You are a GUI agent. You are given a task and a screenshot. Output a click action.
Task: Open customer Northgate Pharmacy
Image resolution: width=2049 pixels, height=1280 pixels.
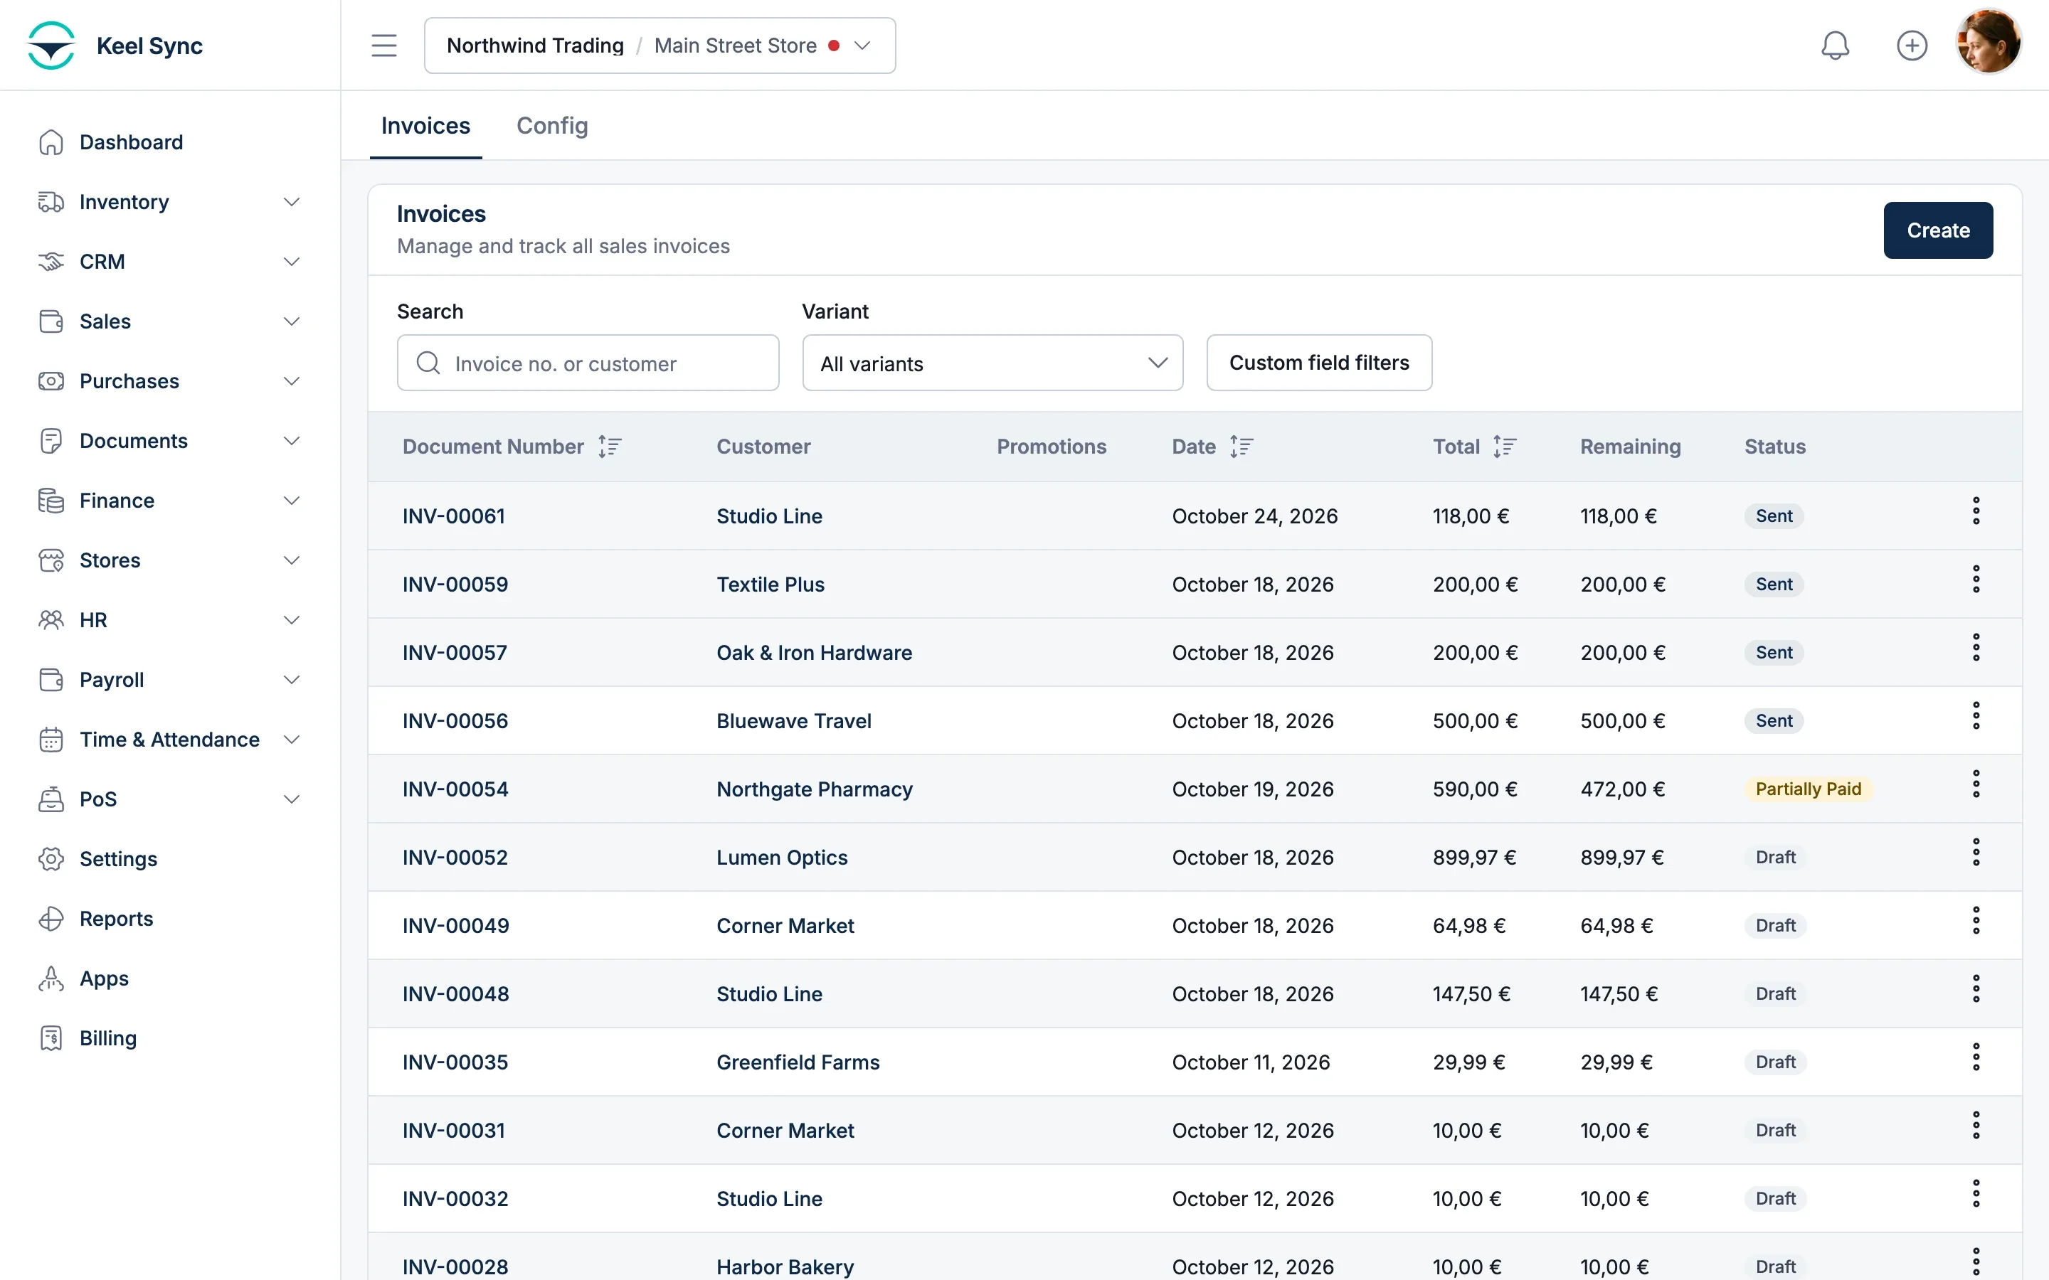pos(815,790)
